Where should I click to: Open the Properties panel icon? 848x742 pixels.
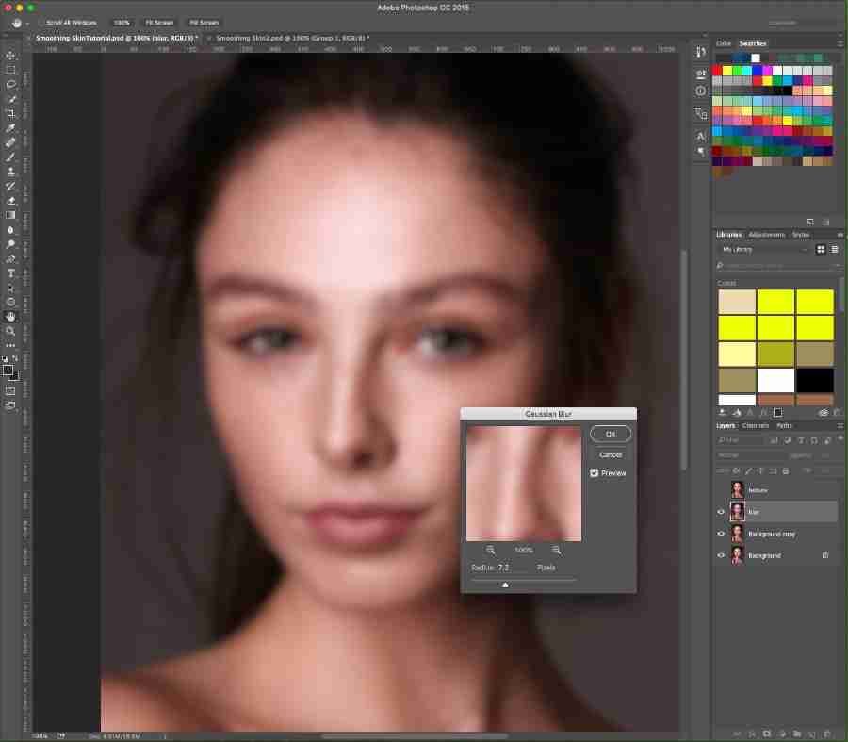701,73
